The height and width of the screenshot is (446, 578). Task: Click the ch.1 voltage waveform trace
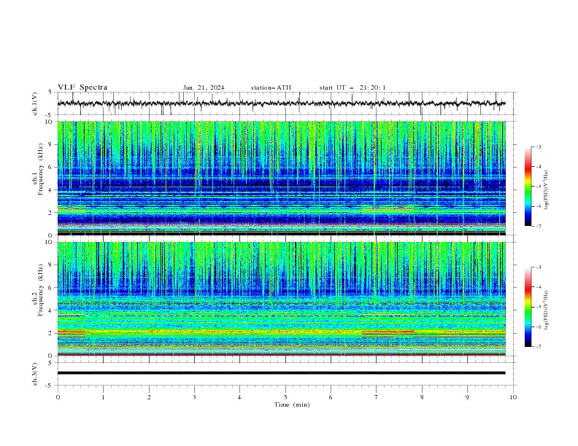281,103
